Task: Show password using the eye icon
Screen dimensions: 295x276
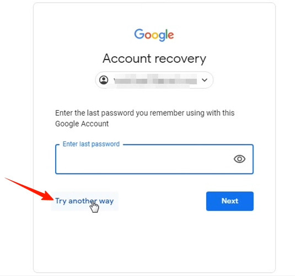Action: pyautogui.click(x=239, y=159)
